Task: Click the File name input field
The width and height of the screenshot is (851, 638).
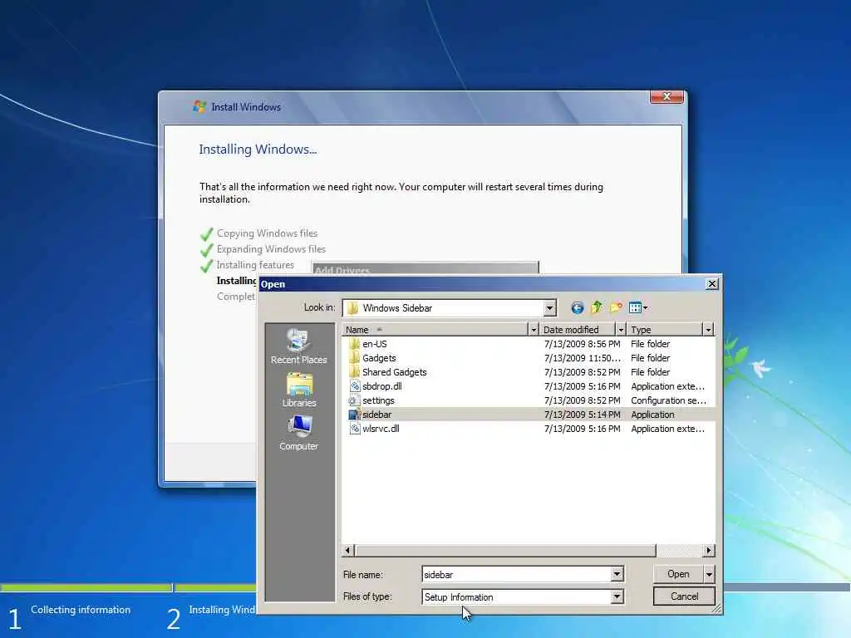Action: 517,575
